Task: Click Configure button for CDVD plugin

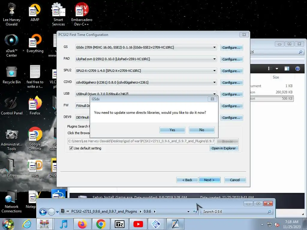Action: 231,83
